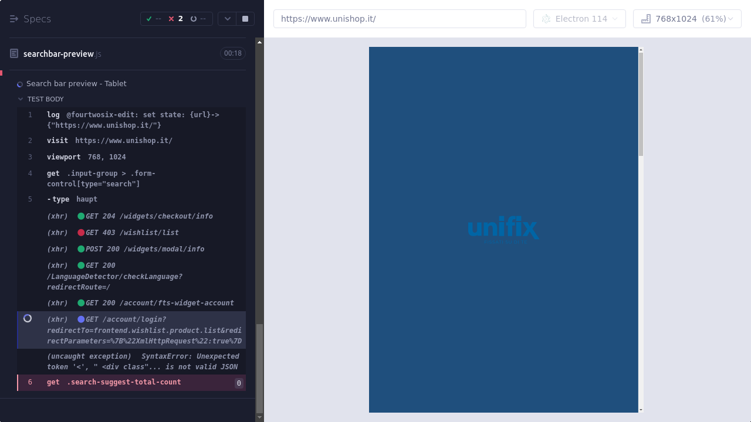The image size is (751, 422).
Task: Open the runner options chevron dropdown
Action: point(227,19)
